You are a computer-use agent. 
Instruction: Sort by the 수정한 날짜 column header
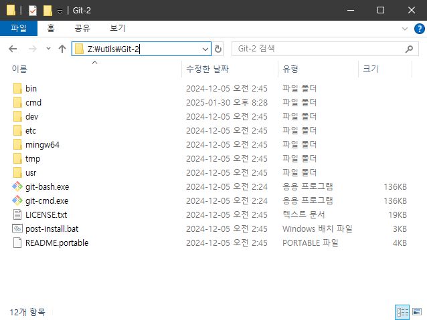pos(207,69)
